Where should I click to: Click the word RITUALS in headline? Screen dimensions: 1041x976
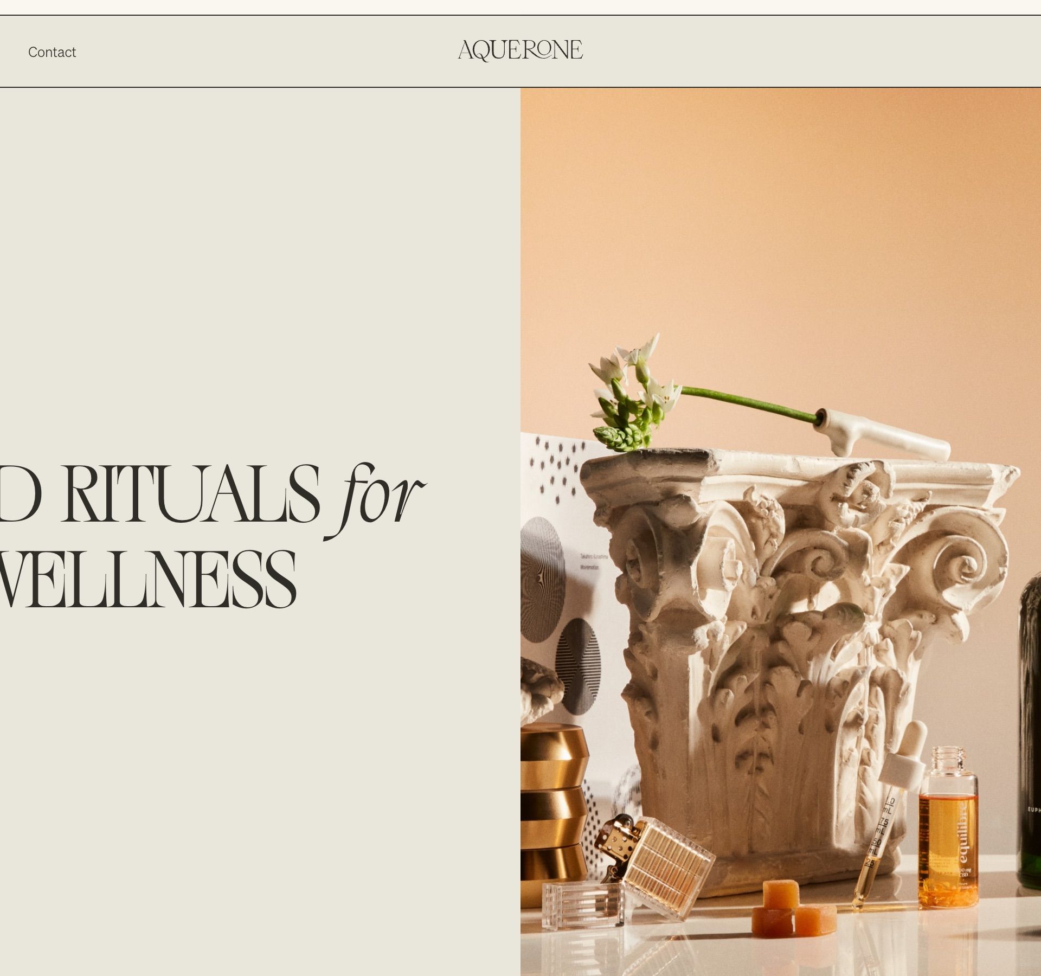click(190, 495)
